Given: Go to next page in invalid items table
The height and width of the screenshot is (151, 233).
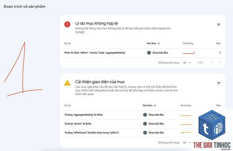Looking at the screenshot, I should tap(219, 62).
